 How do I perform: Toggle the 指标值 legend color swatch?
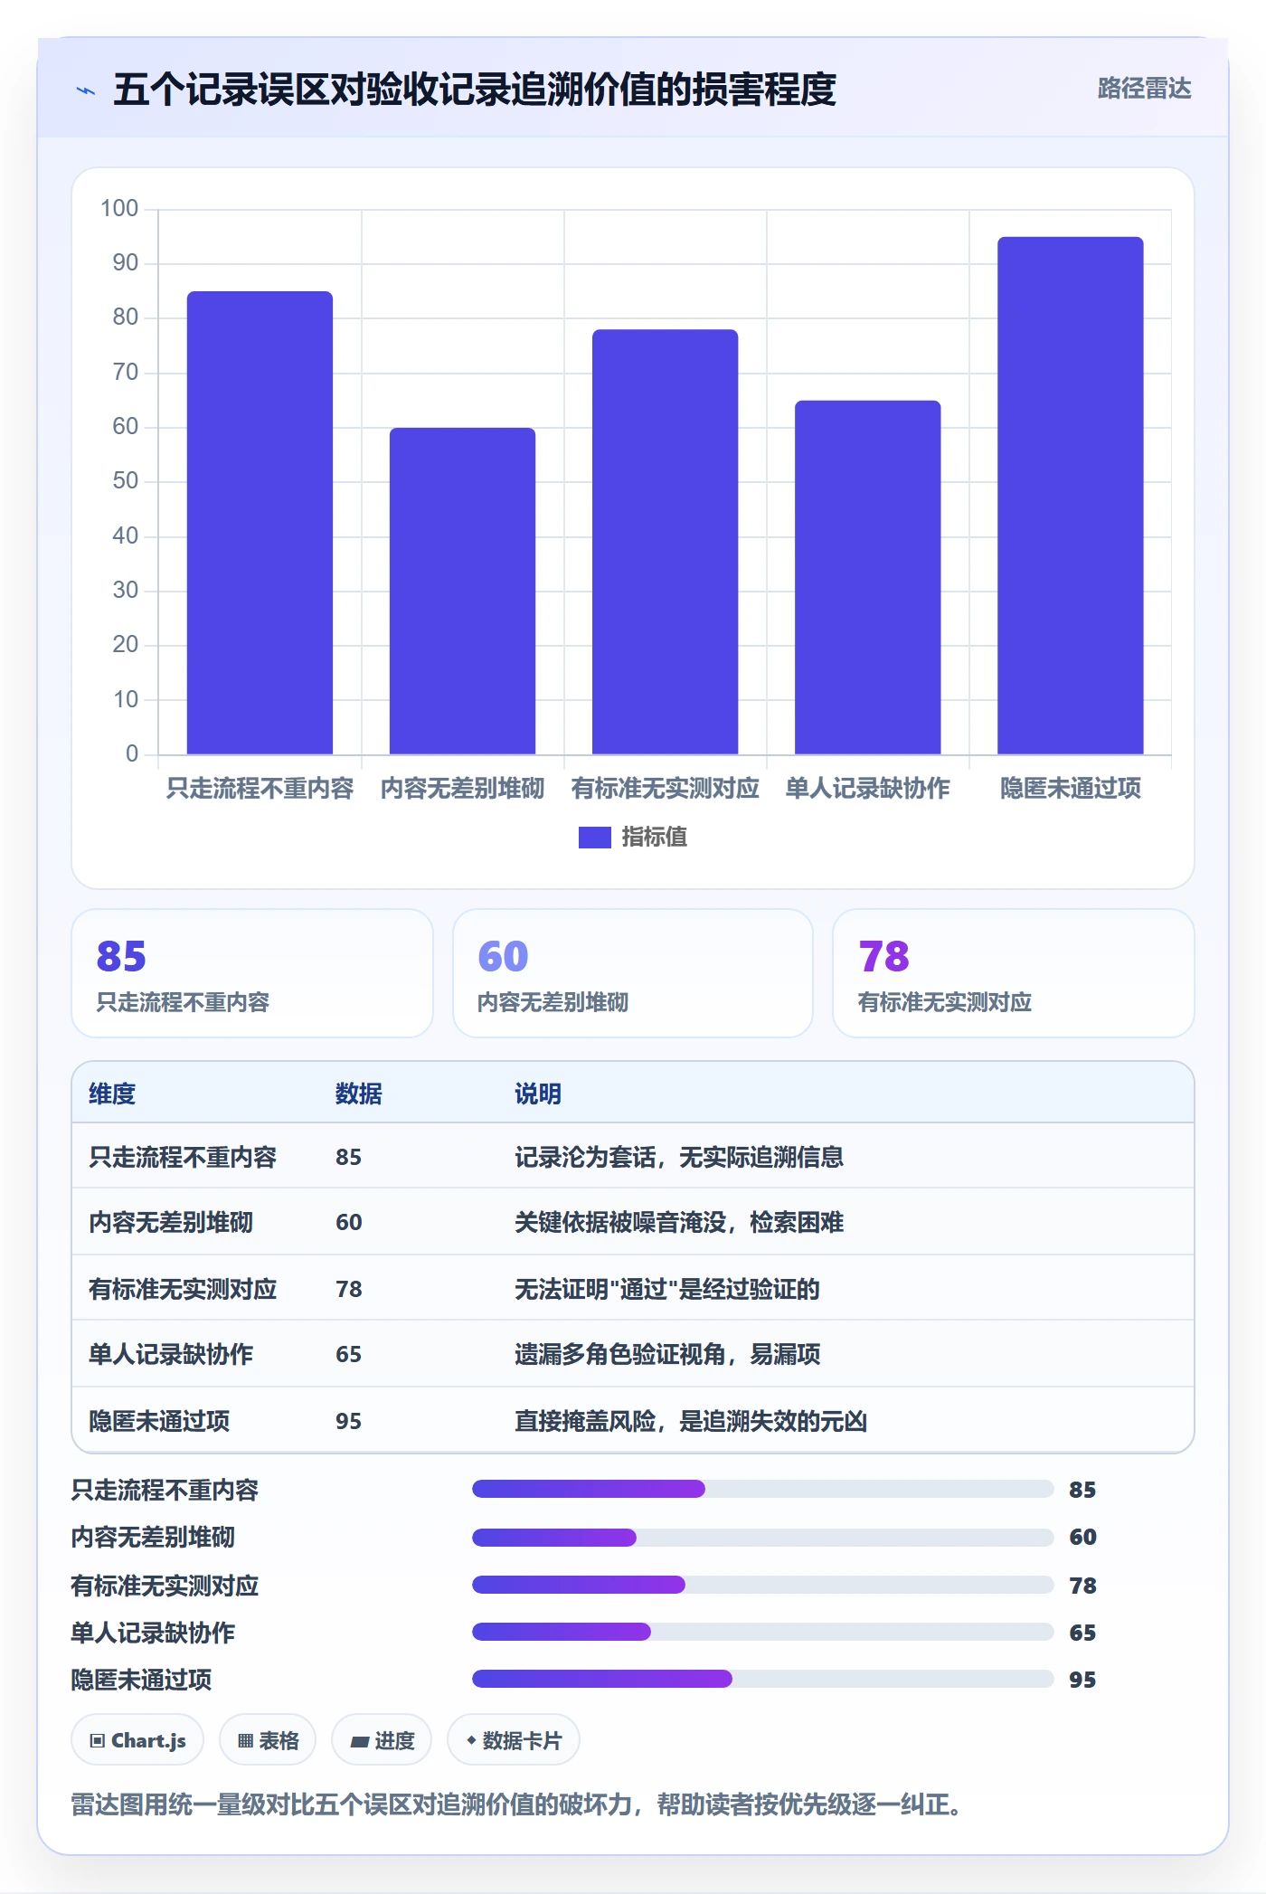[x=594, y=838]
